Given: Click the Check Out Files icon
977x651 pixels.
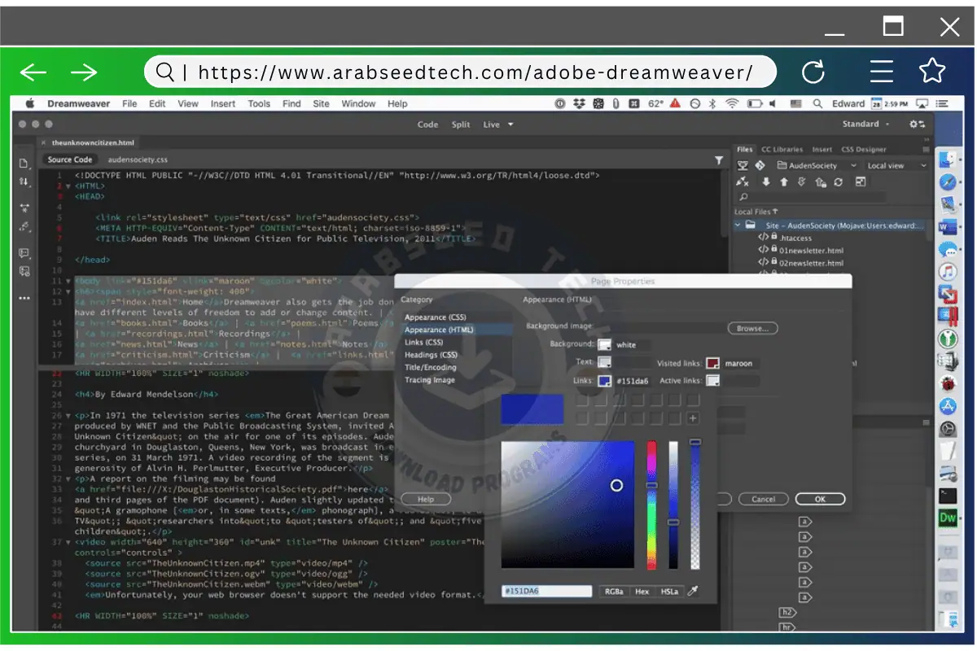Looking at the screenshot, I should pyautogui.click(x=801, y=181).
